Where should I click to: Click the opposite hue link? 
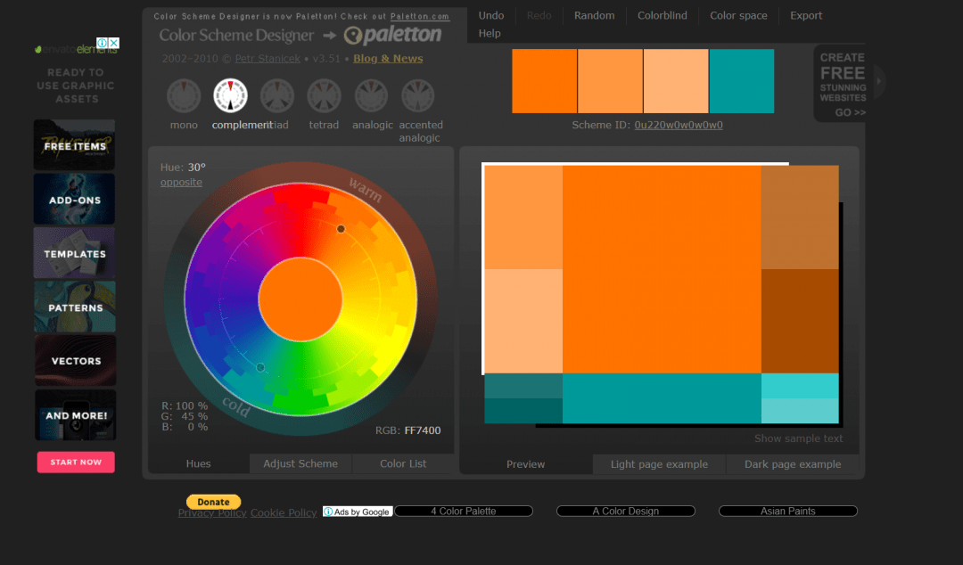181,182
